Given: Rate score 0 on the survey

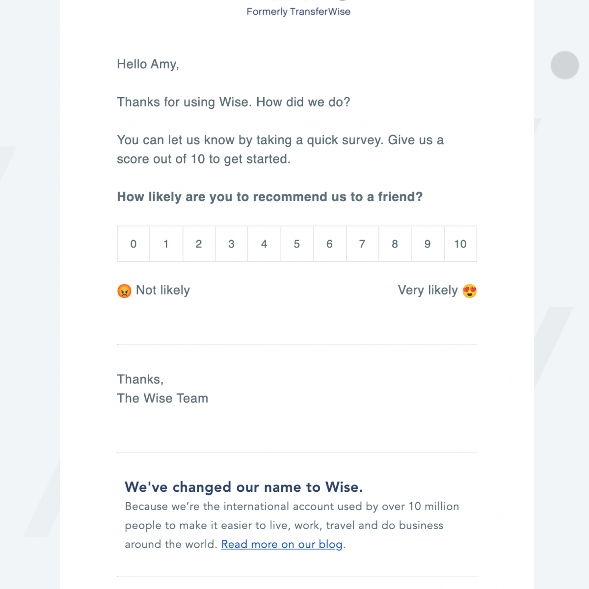Looking at the screenshot, I should 134,244.
